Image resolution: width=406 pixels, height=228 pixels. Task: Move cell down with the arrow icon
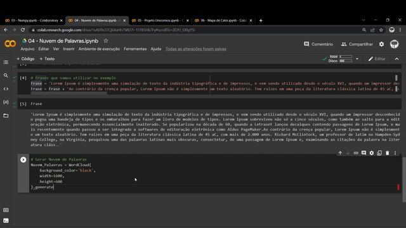[348, 153]
